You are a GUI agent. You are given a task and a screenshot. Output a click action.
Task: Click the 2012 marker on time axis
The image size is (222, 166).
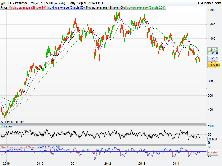point(108,163)
